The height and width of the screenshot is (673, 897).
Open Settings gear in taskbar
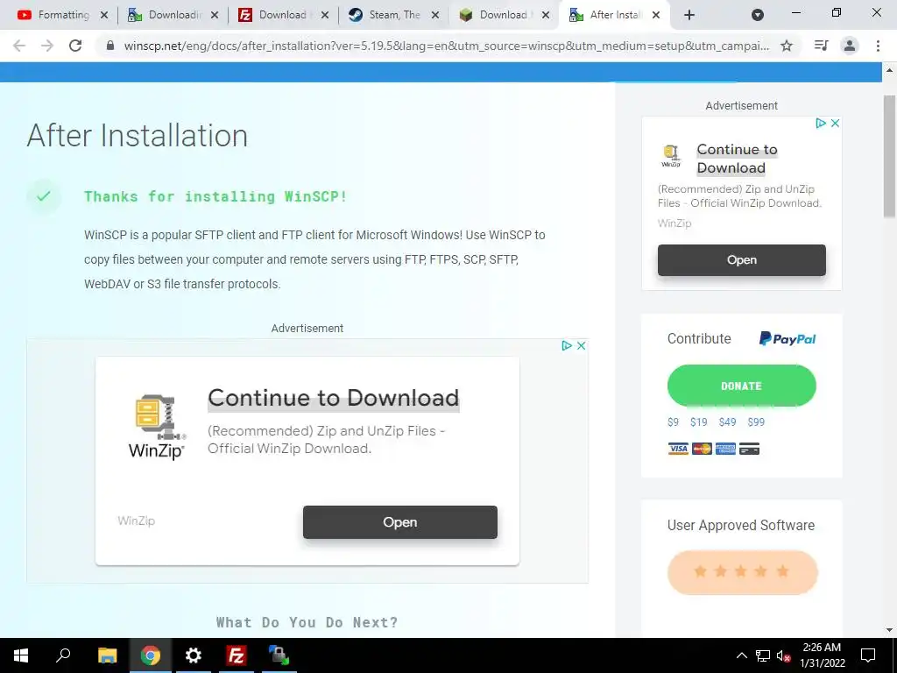coord(194,655)
